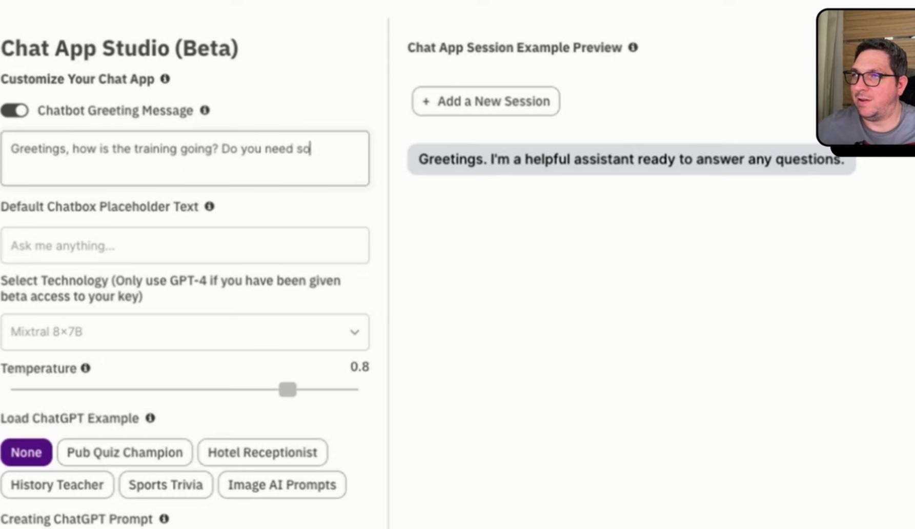The width and height of the screenshot is (915, 529).
Task: Open info tooltip for Default Chatbox Placeholder Text
Action: (209, 206)
